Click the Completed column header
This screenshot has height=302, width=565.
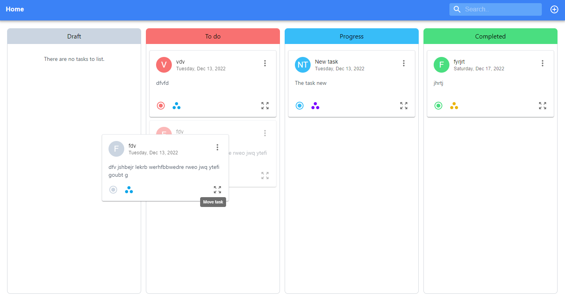490,36
